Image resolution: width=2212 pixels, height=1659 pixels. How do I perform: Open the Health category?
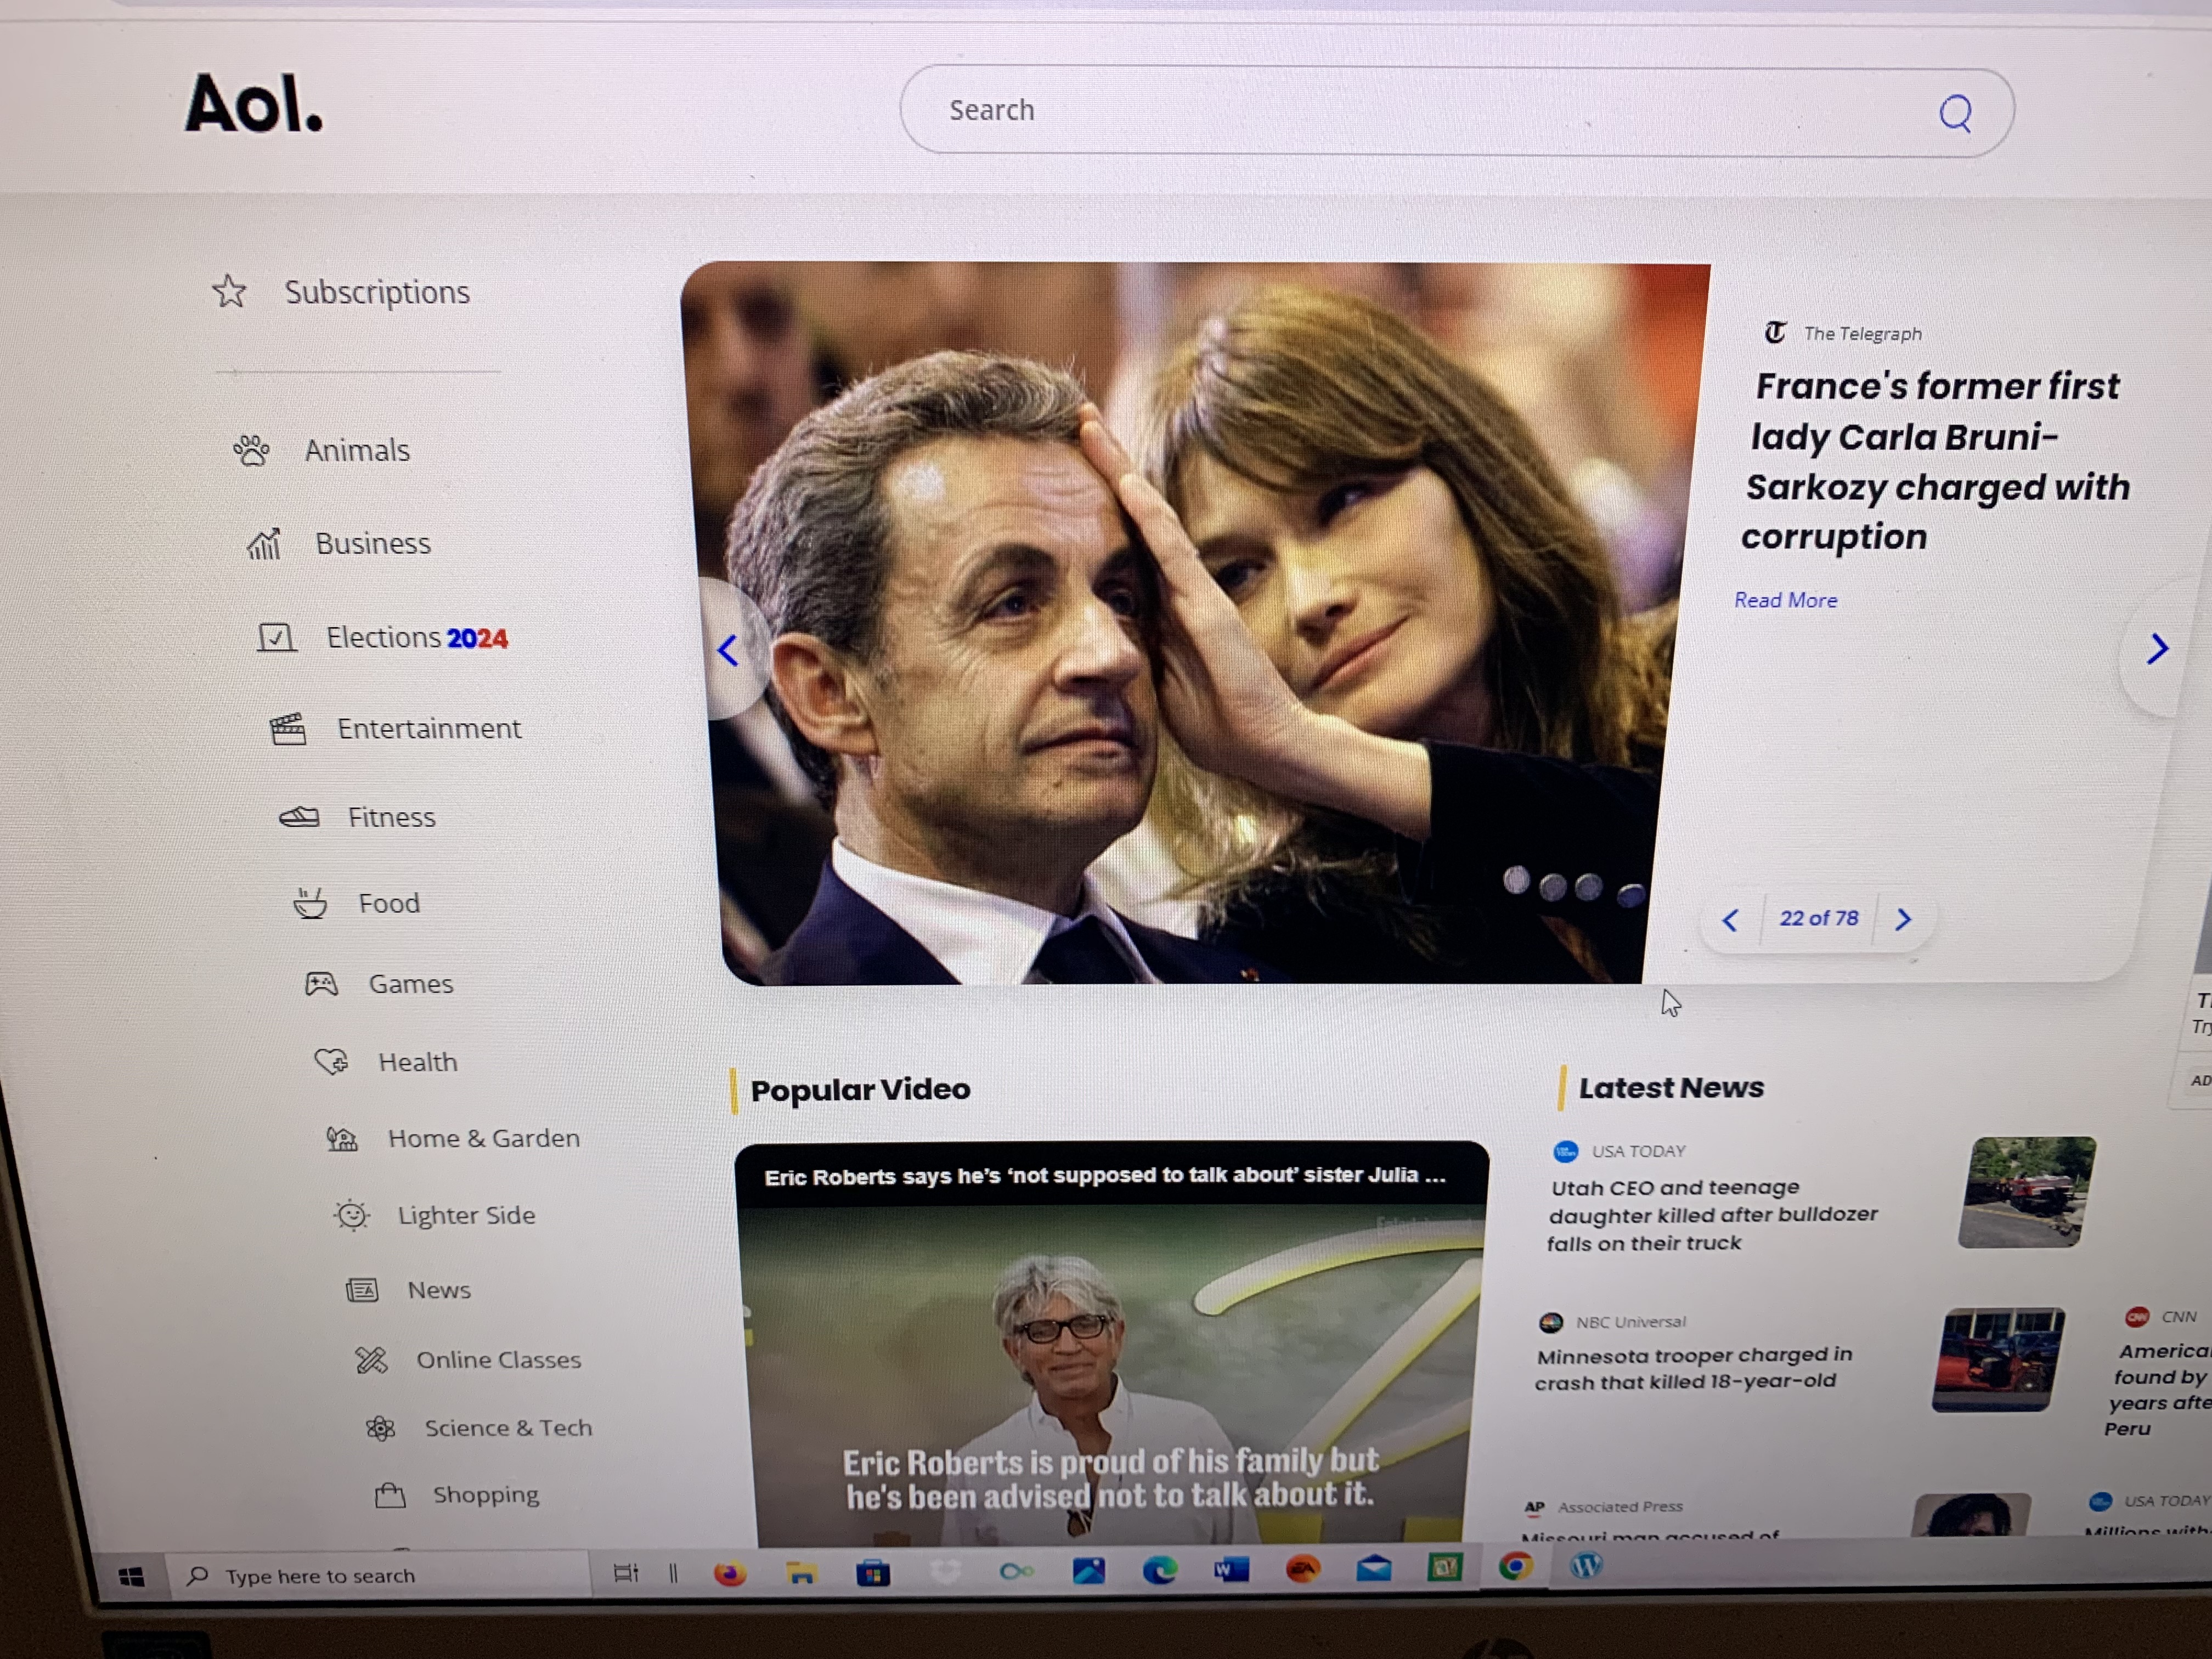(418, 1062)
